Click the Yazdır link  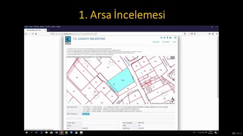(x=175, y=42)
